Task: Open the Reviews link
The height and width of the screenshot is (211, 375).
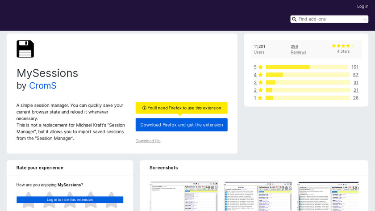Action: [x=298, y=52]
